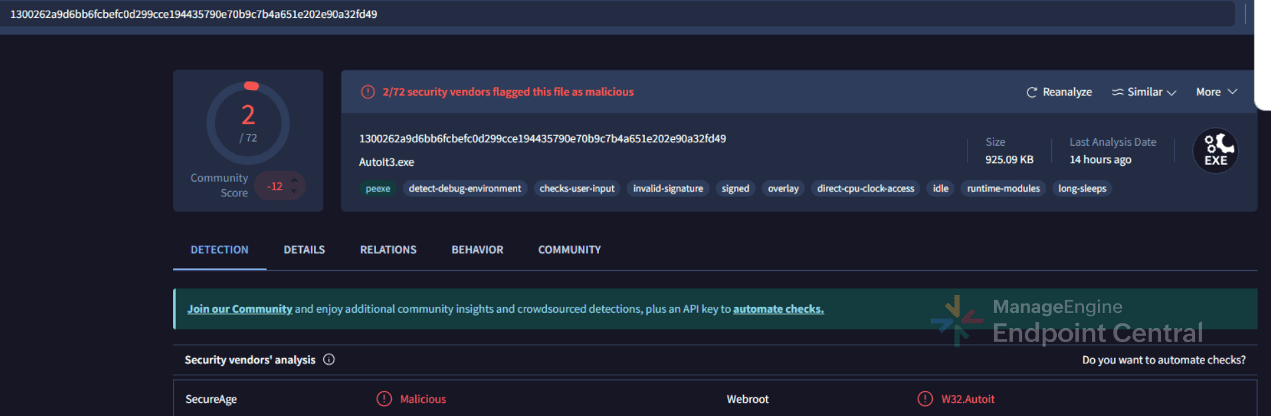View the BEHAVIOR tab
The image size is (1271, 416).
tap(477, 250)
